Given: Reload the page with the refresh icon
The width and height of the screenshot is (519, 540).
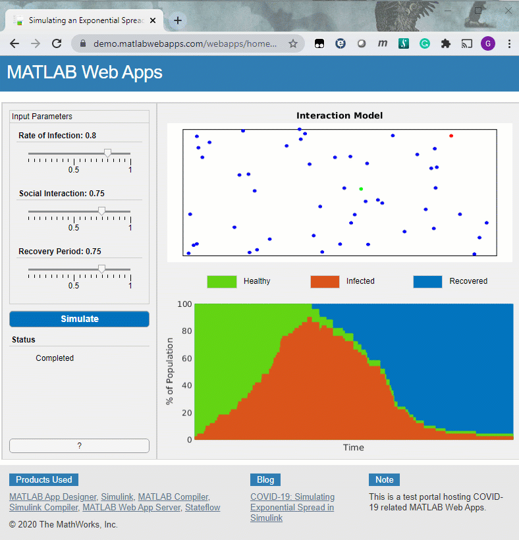Looking at the screenshot, I should [57, 43].
